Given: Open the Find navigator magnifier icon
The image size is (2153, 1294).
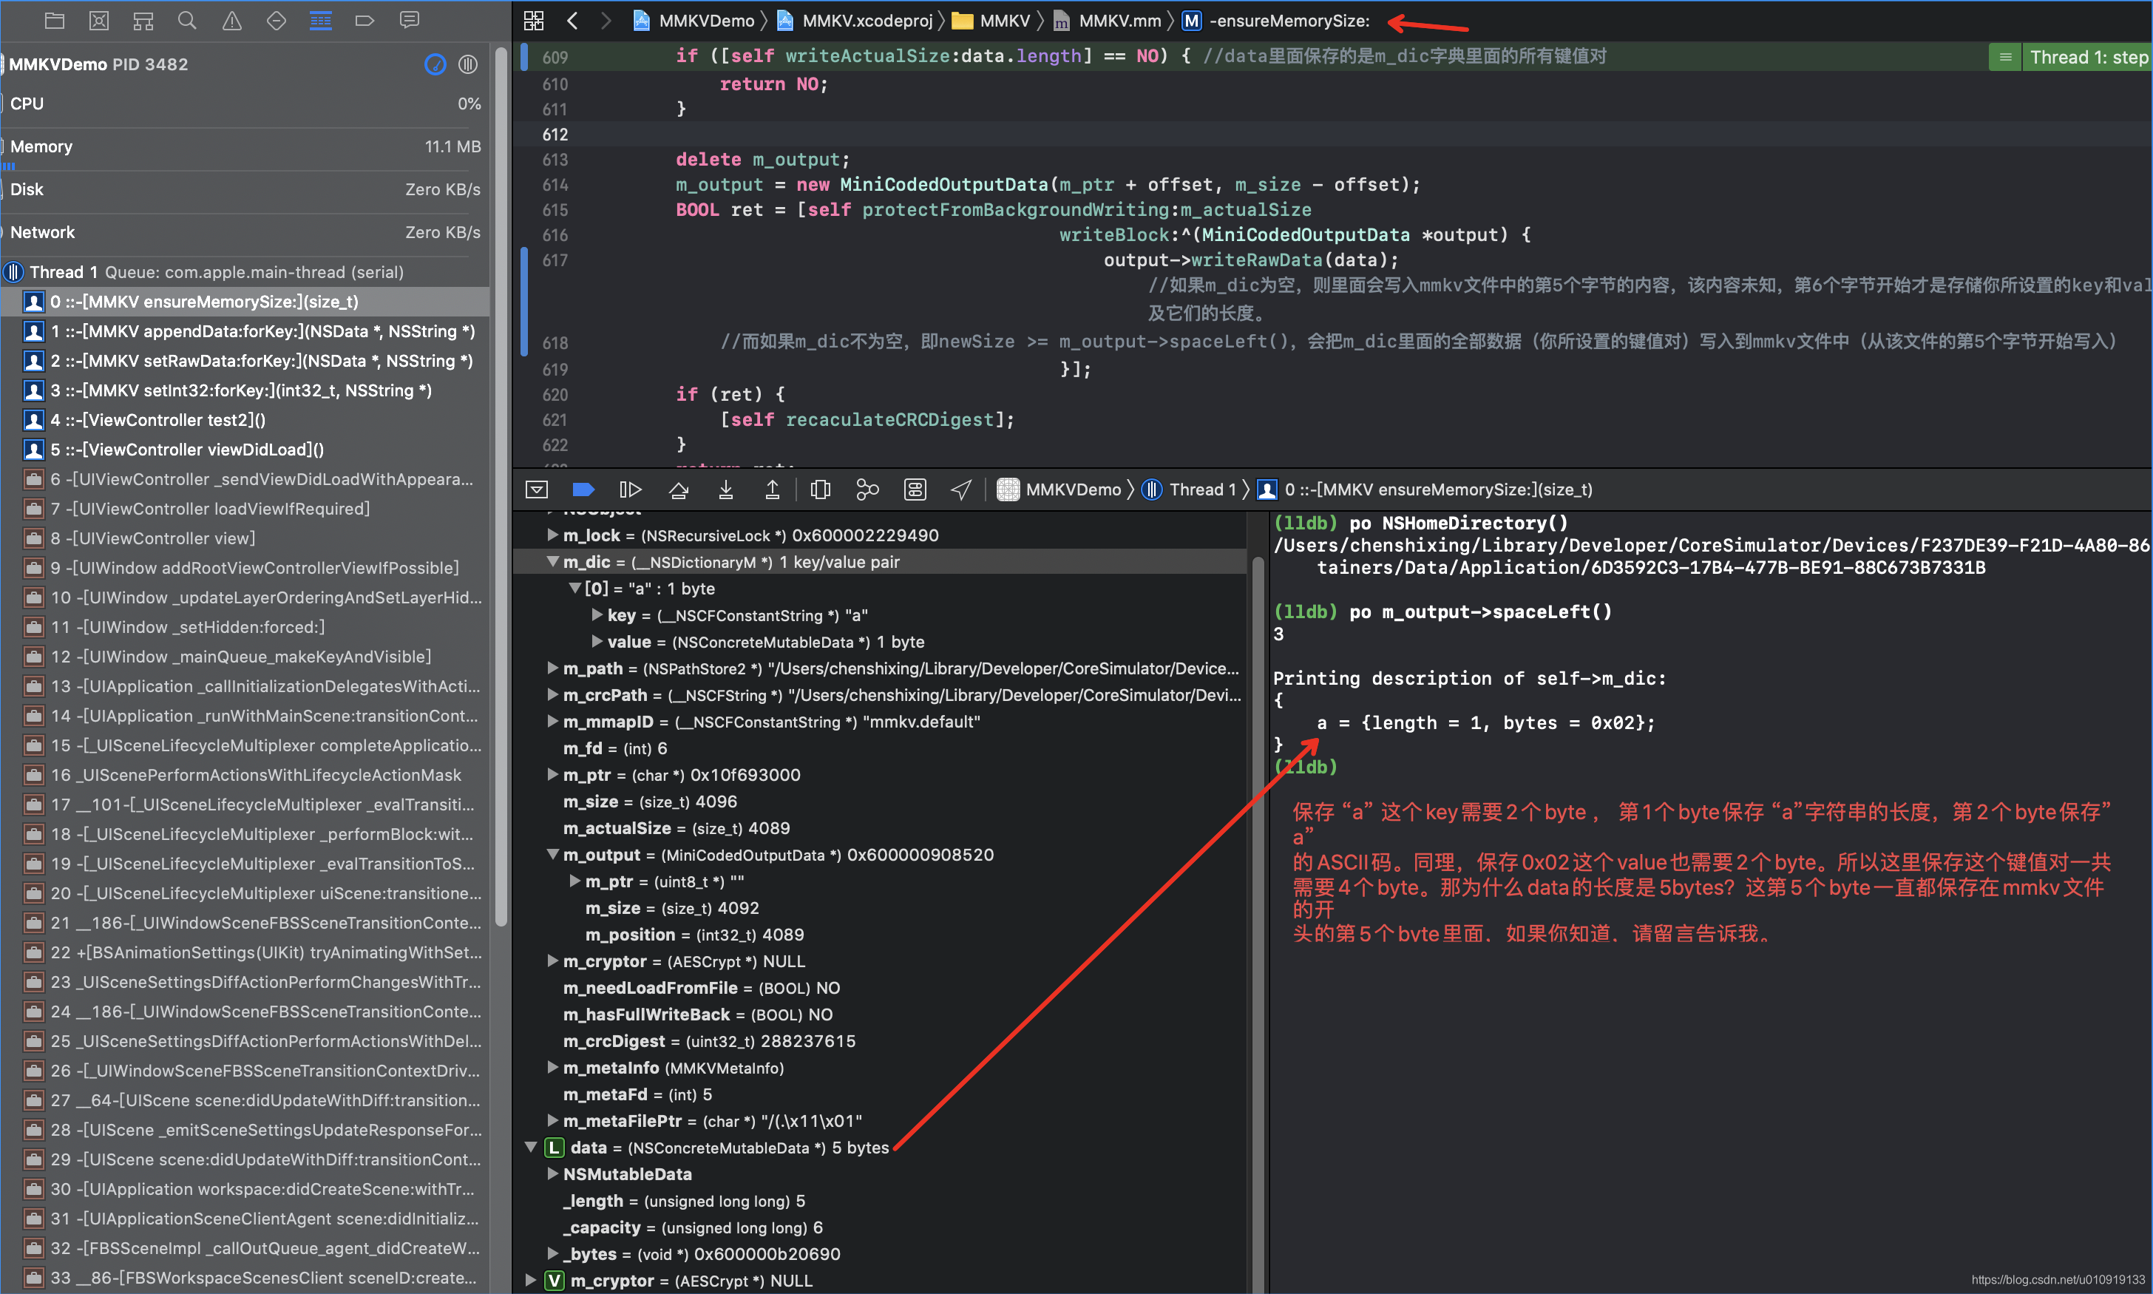Looking at the screenshot, I should (187, 20).
